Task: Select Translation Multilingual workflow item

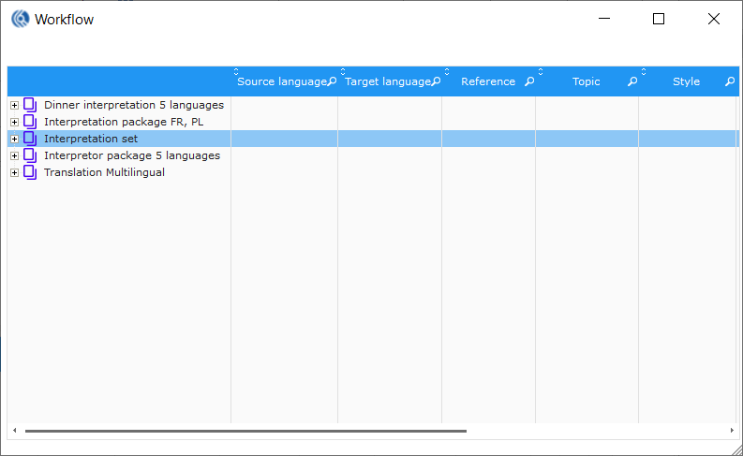Action: [104, 172]
